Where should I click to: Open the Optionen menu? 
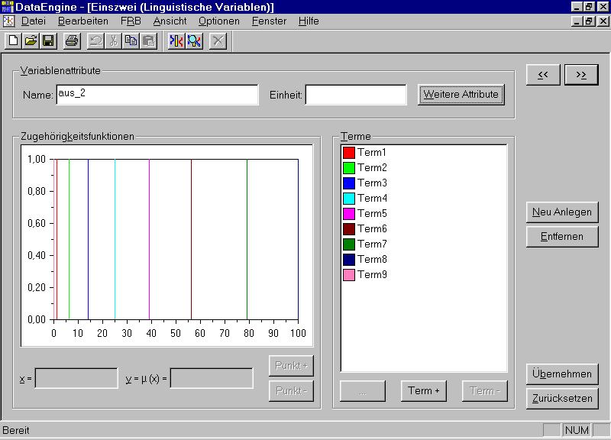(218, 21)
